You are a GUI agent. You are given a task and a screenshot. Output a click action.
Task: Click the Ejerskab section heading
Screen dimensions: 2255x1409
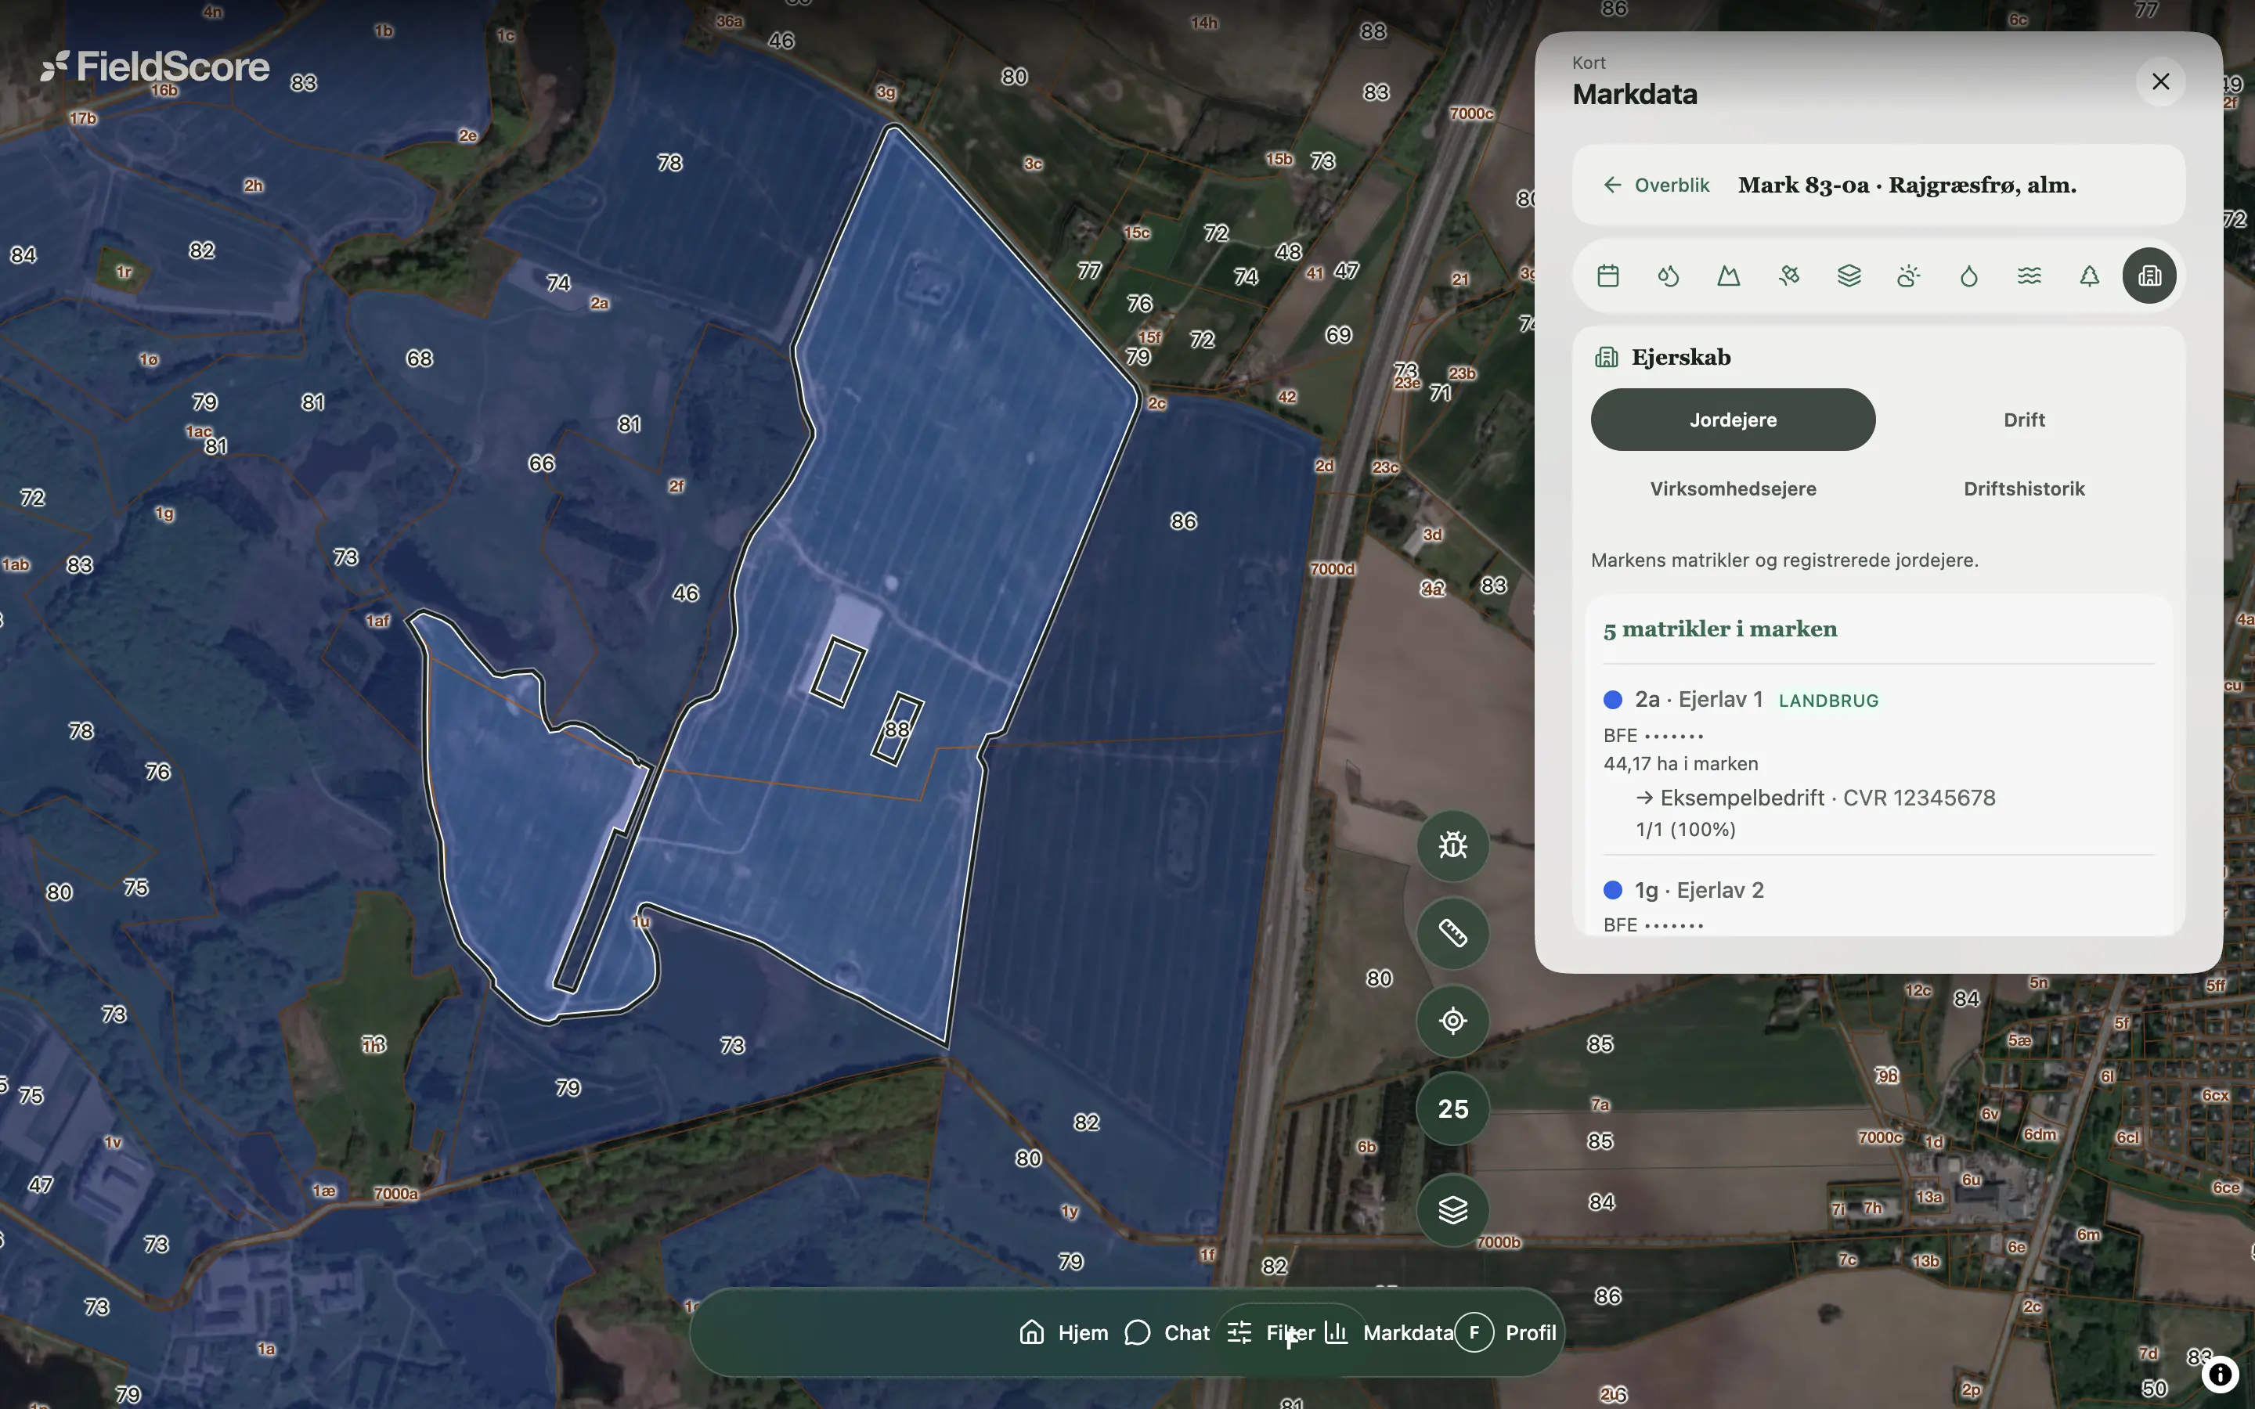1681,357
